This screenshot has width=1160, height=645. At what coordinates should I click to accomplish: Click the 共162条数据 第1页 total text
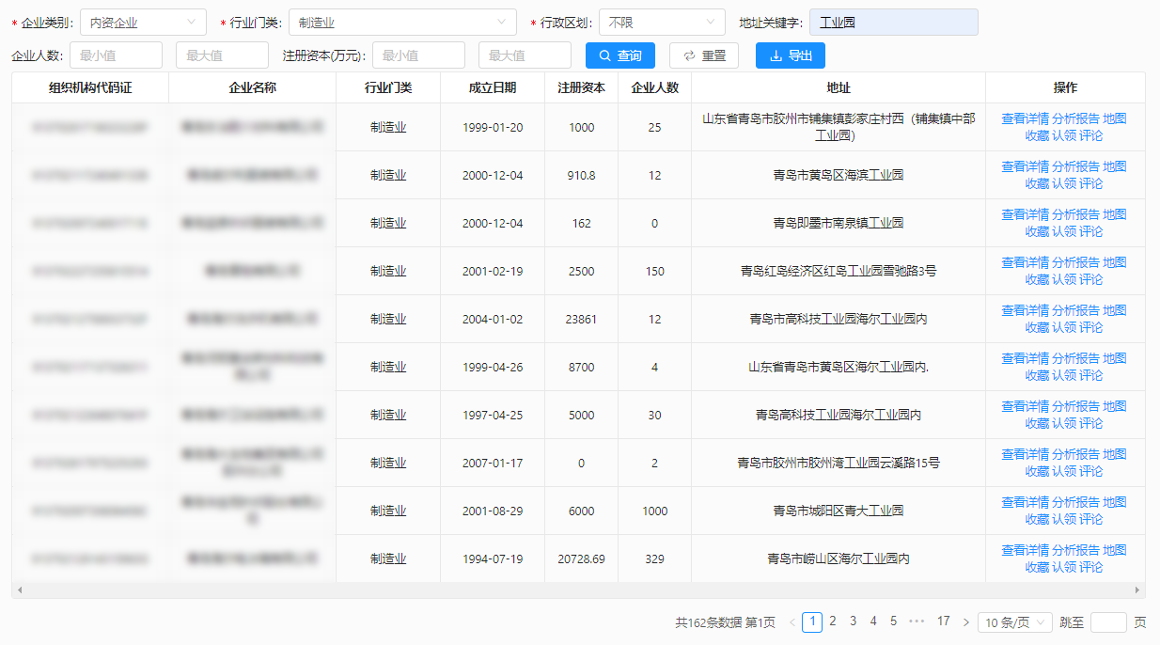coord(725,622)
